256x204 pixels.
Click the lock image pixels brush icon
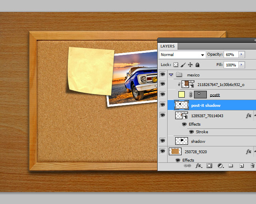[x=183, y=65]
